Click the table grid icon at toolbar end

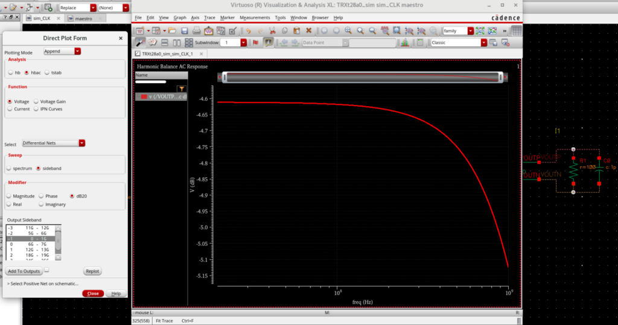point(517,31)
